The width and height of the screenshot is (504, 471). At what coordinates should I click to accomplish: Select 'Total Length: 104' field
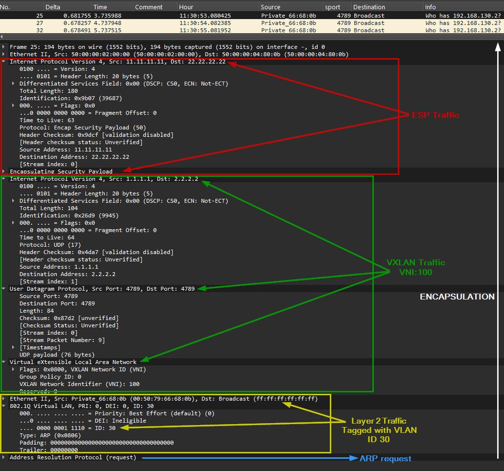[x=48, y=208]
